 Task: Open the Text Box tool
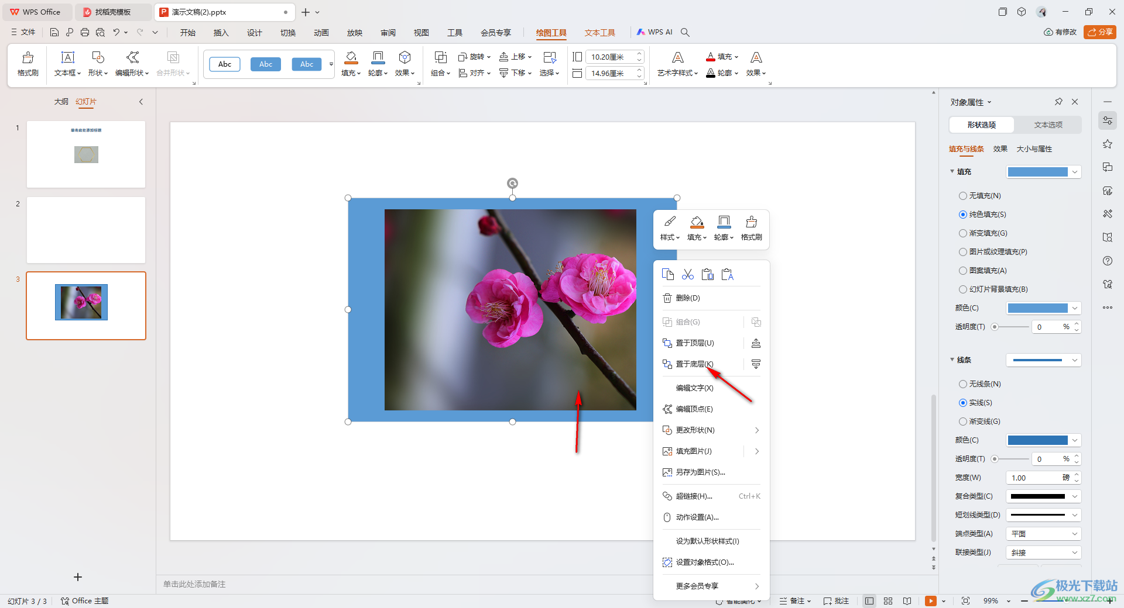coord(68,64)
